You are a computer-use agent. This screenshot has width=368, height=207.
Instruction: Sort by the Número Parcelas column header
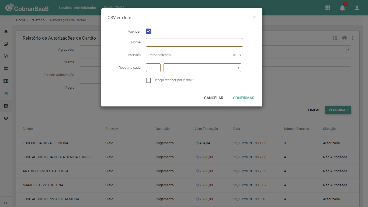296,129
